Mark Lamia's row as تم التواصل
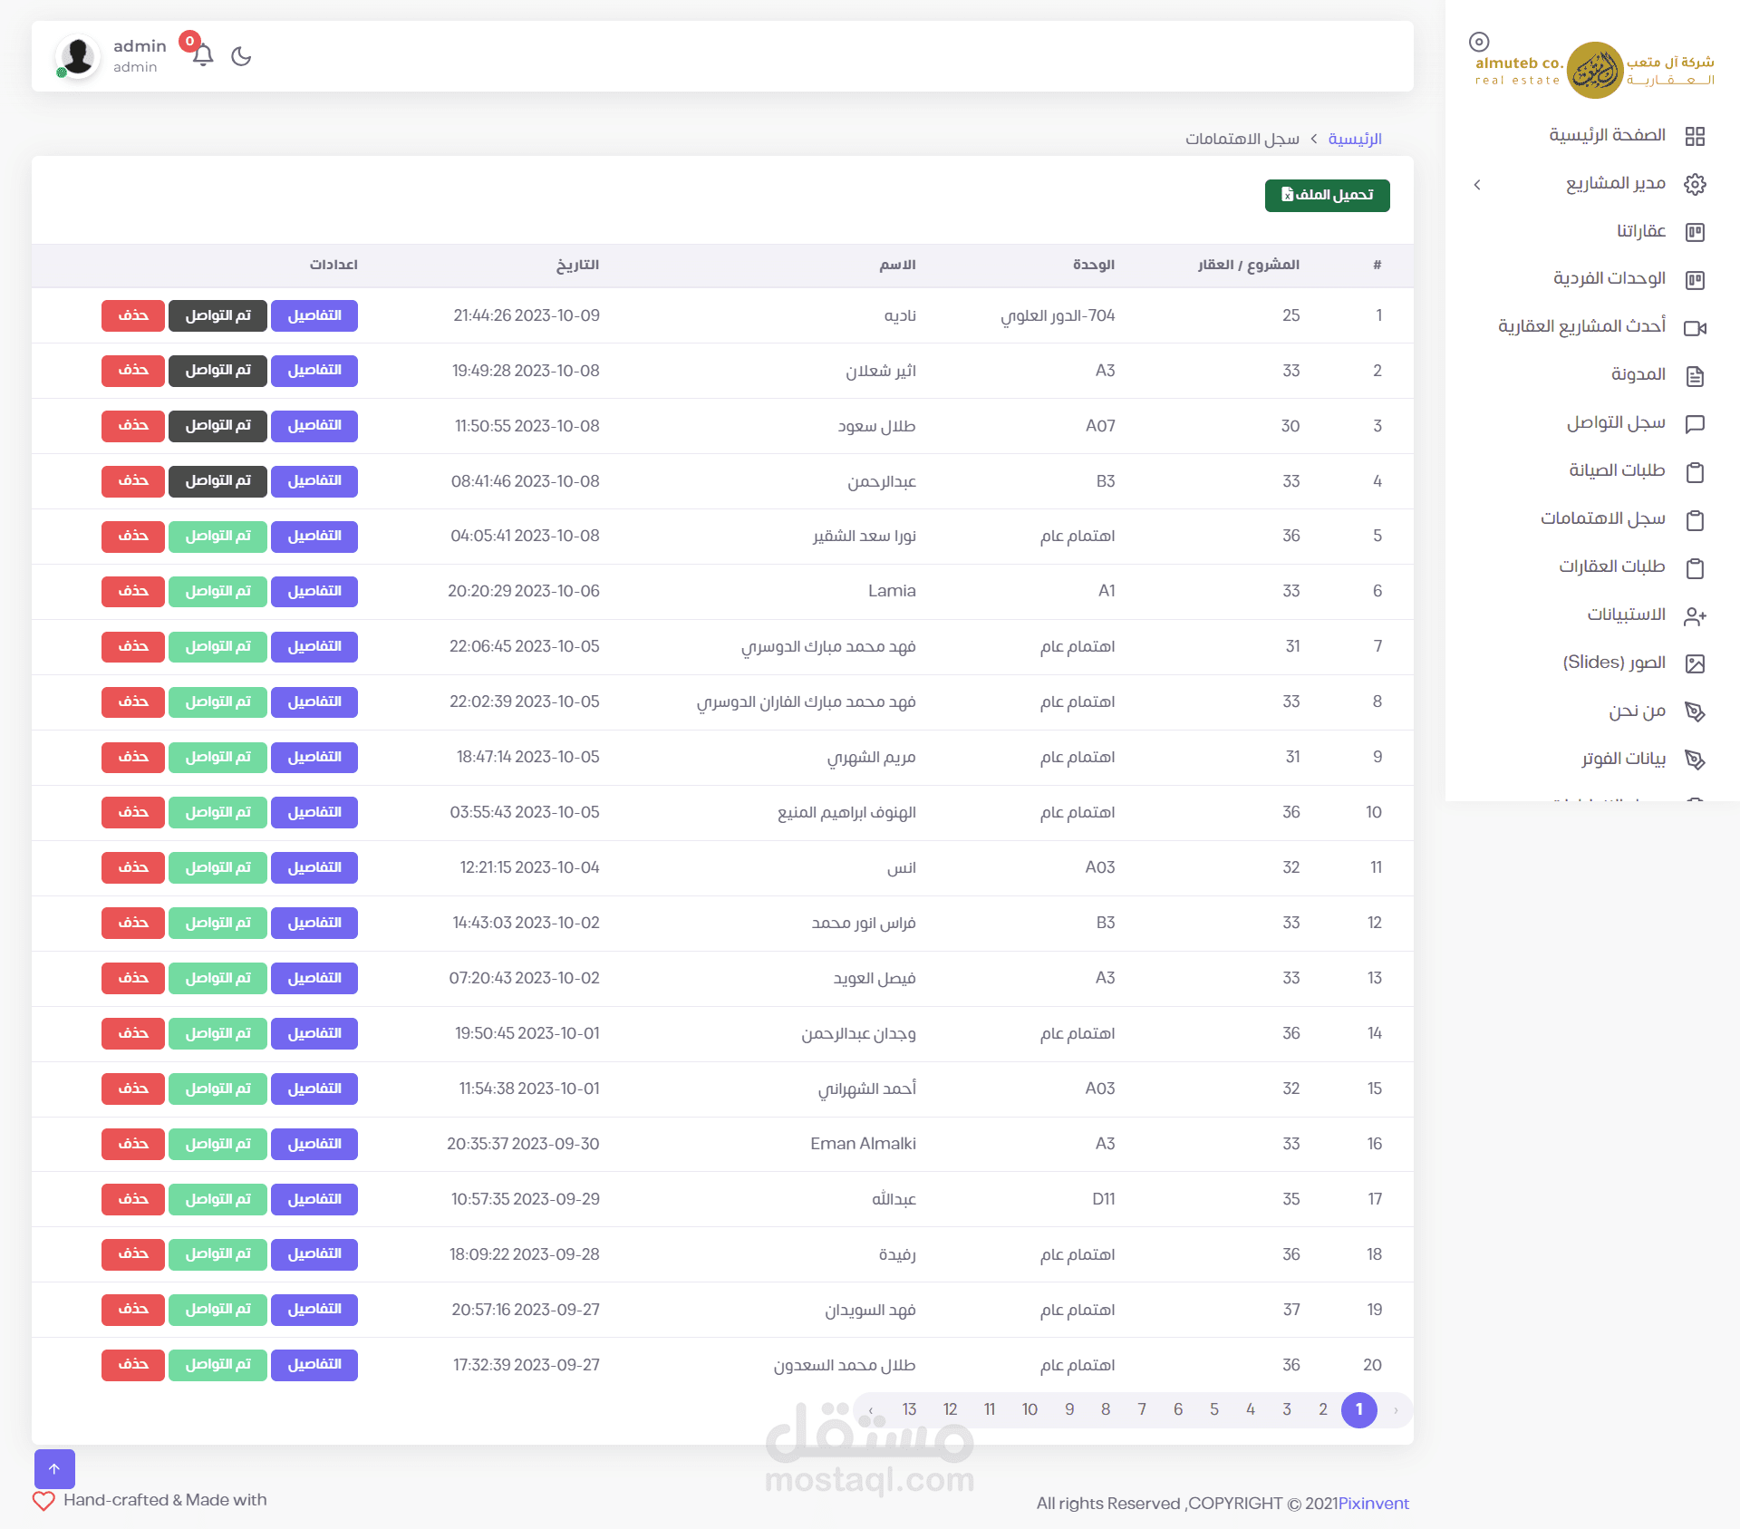The image size is (1740, 1529). pos(217,591)
